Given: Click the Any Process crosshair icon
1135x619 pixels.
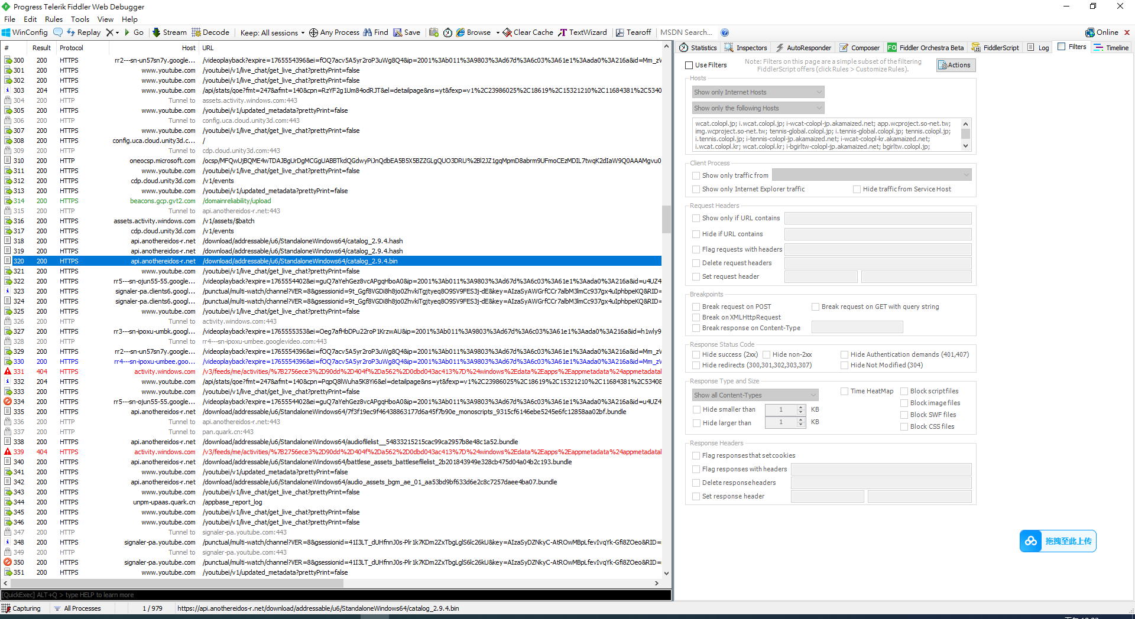Looking at the screenshot, I should point(314,32).
